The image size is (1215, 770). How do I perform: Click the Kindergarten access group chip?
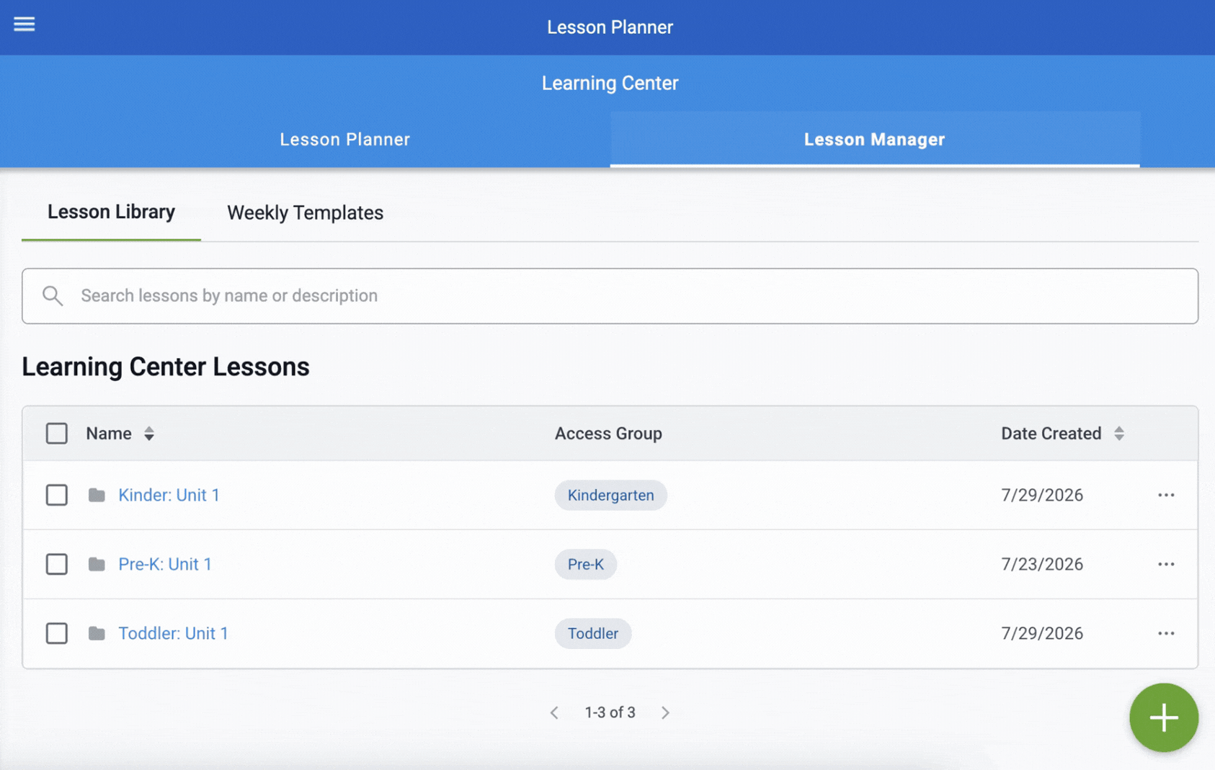click(x=610, y=495)
